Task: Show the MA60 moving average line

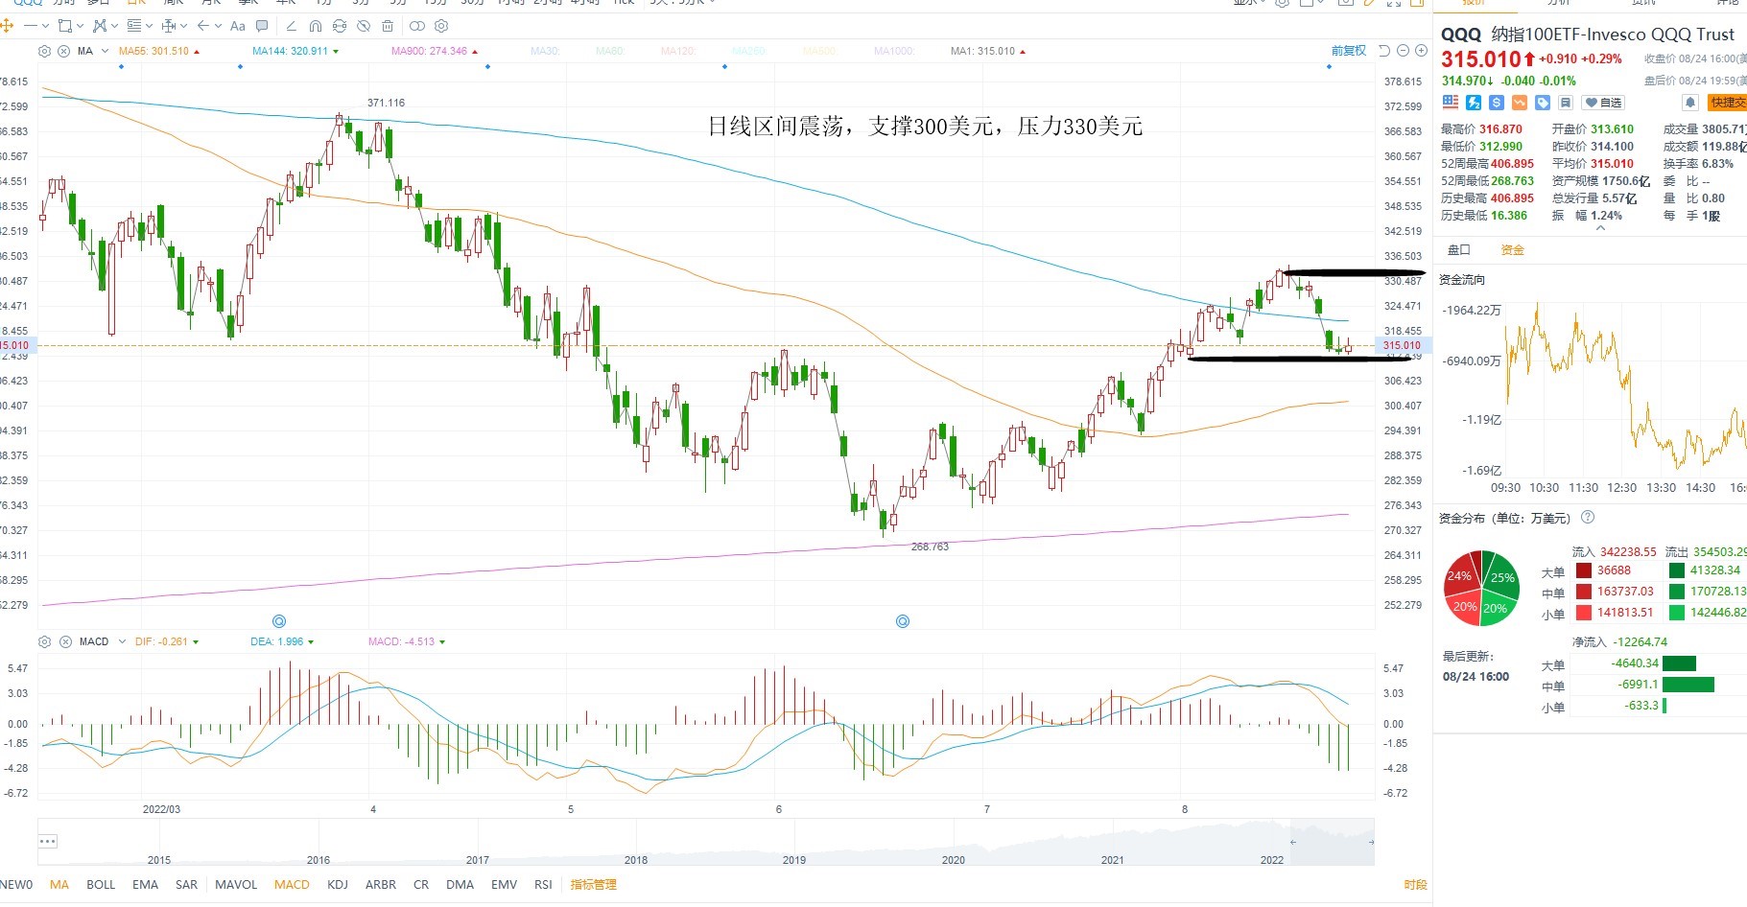Action: [x=609, y=51]
